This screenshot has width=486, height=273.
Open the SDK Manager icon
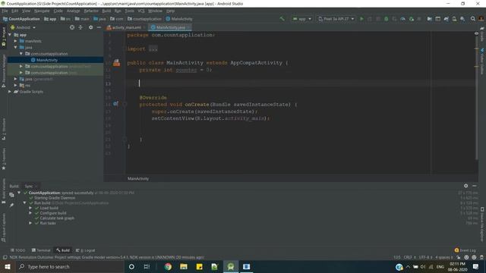(462, 19)
